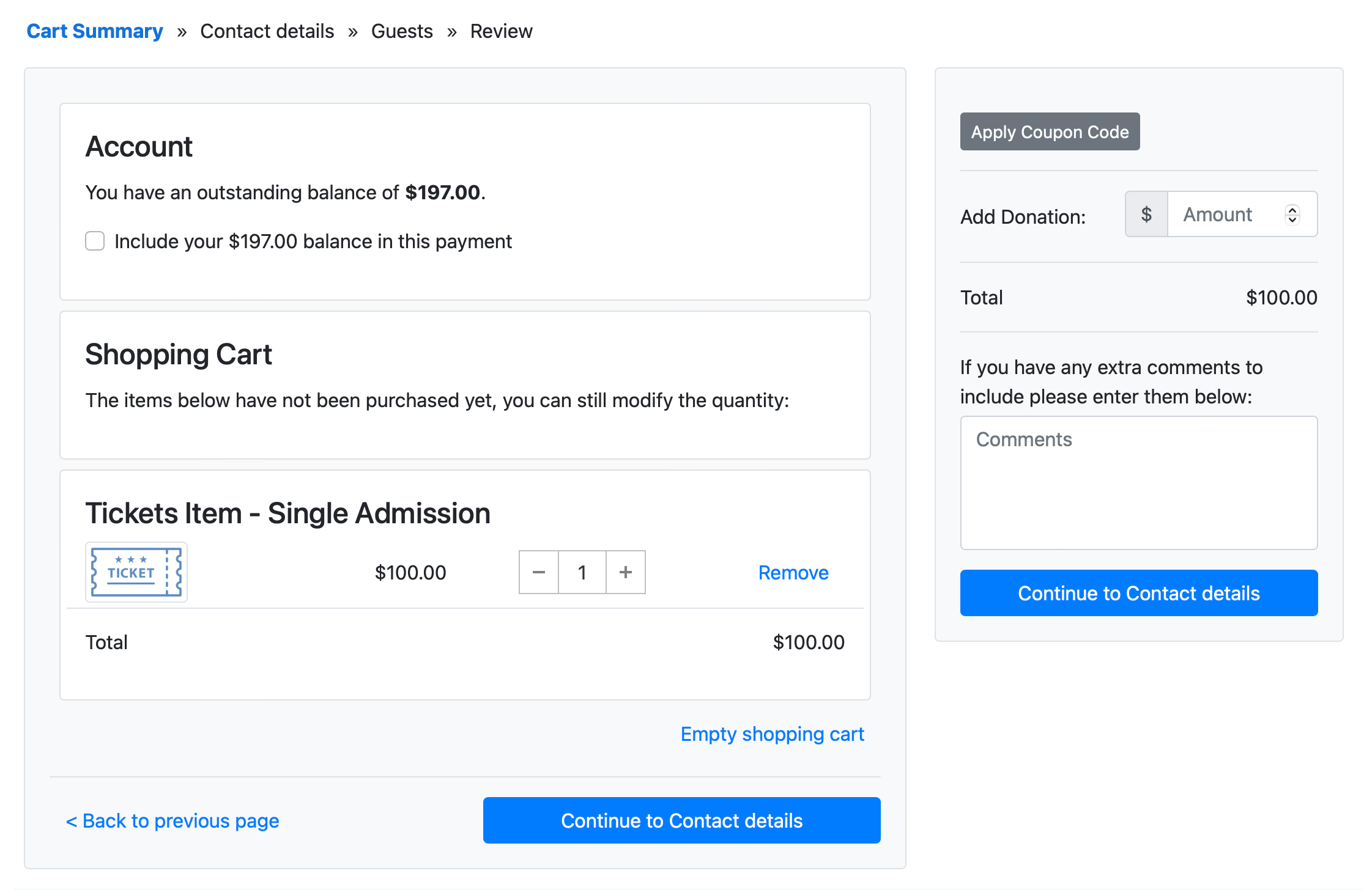Remove the Single Admission ticket item
1364x890 pixels.
793,573
